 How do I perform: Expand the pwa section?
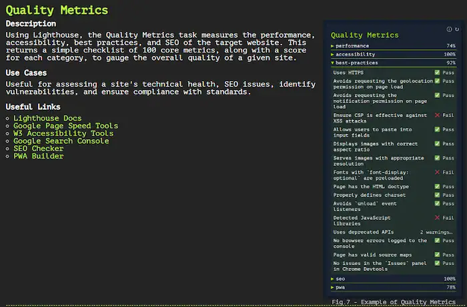(340, 287)
